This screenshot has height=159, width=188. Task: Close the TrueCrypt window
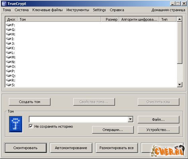tap(184, 4)
